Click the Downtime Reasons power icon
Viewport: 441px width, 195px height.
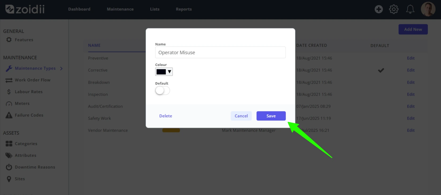(x=9, y=167)
